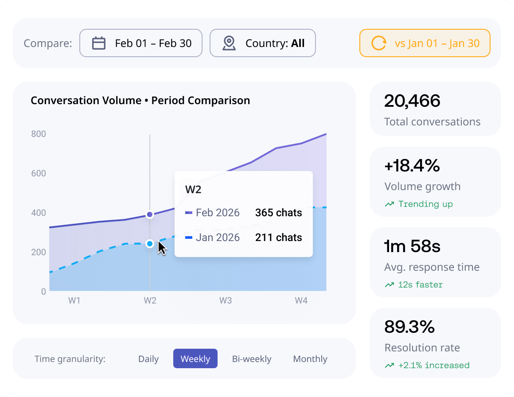Open the Feb 01 – Feb 30 date picker

141,43
